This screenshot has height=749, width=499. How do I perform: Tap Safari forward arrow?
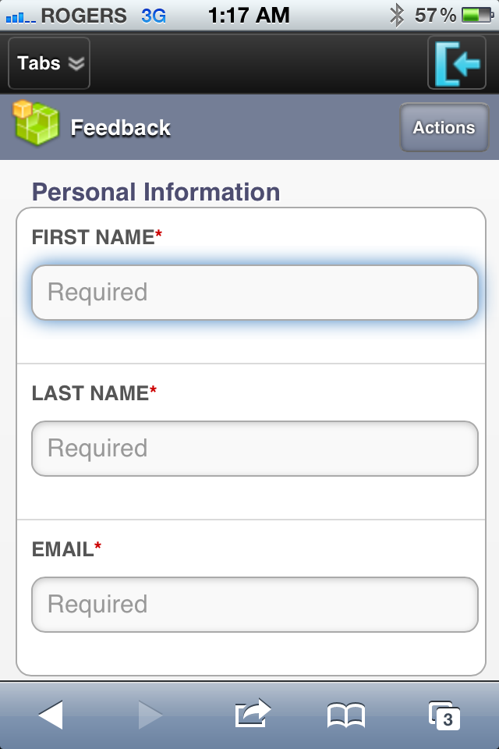click(x=150, y=715)
